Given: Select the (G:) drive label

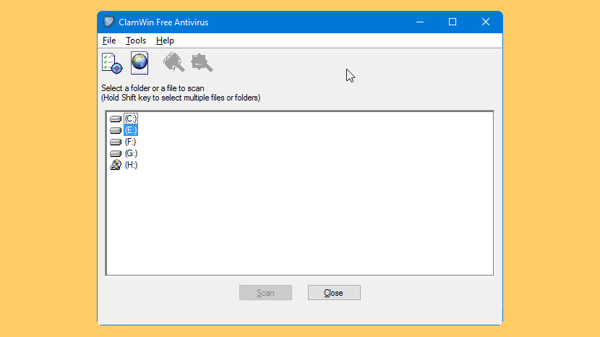Looking at the screenshot, I should click(x=131, y=153).
